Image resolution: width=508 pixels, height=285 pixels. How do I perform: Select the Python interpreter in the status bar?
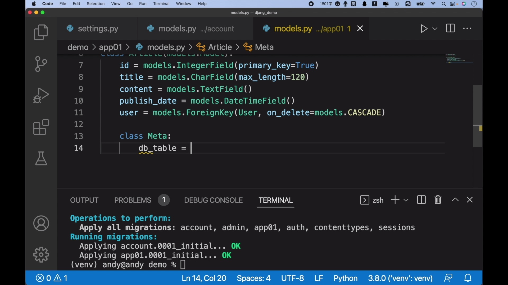400,278
